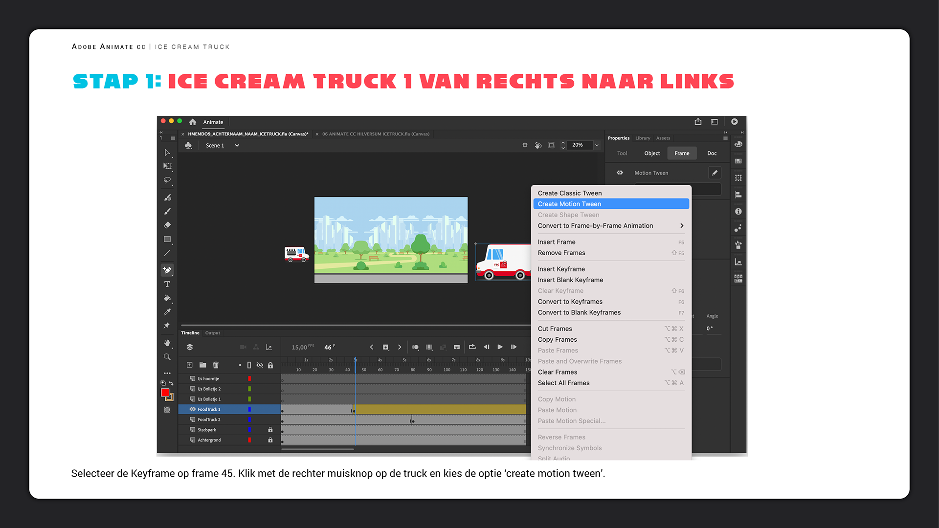The width and height of the screenshot is (939, 528).
Task: Toggle lock on Stadspark layer
Action: pyautogui.click(x=270, y=430)
